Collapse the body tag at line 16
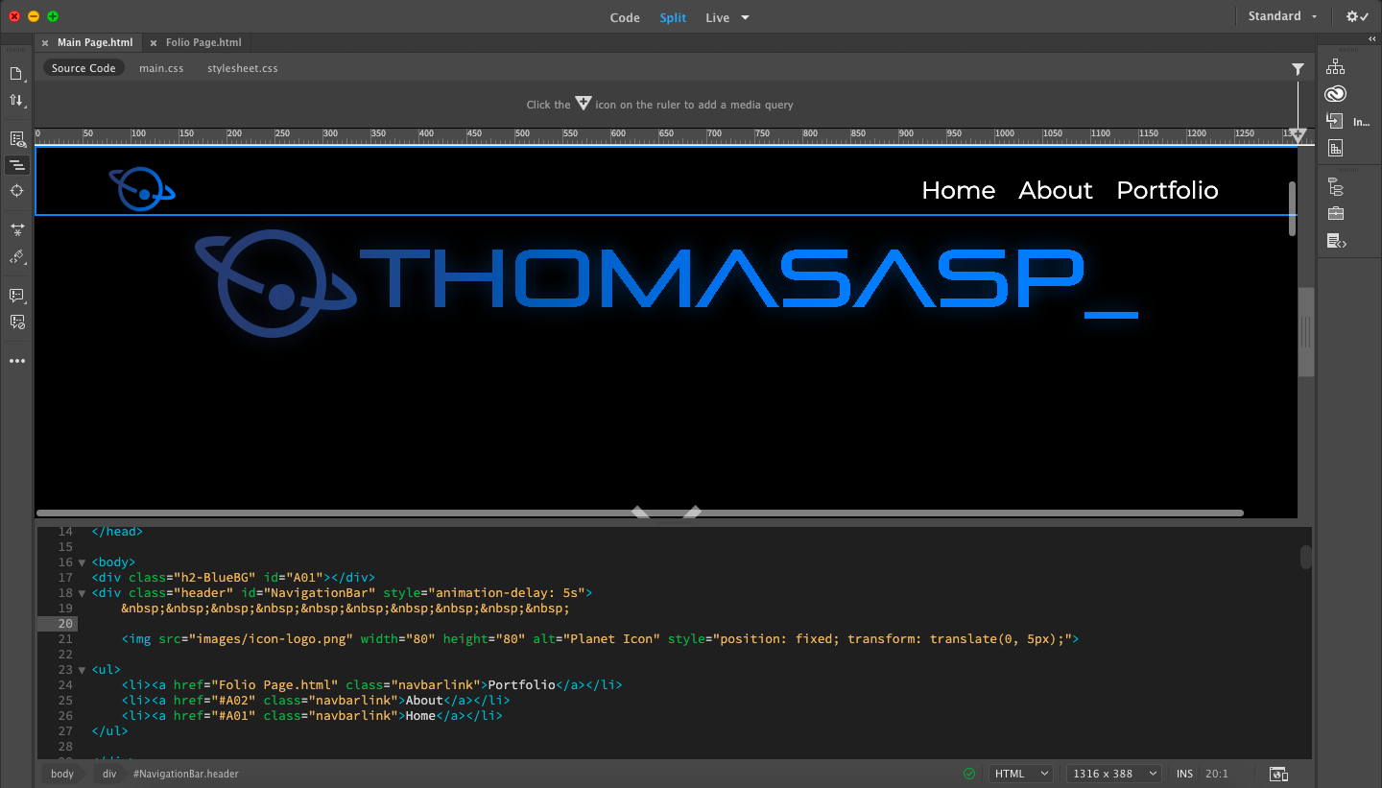 coord(82,562)
